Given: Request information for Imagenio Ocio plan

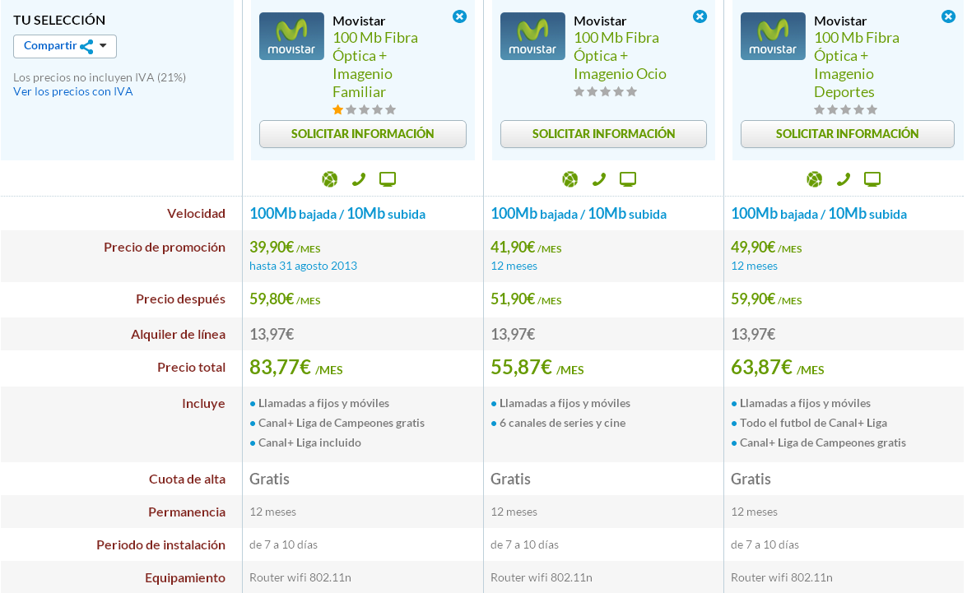Looking at the screenshot, I should coord(604,134).
